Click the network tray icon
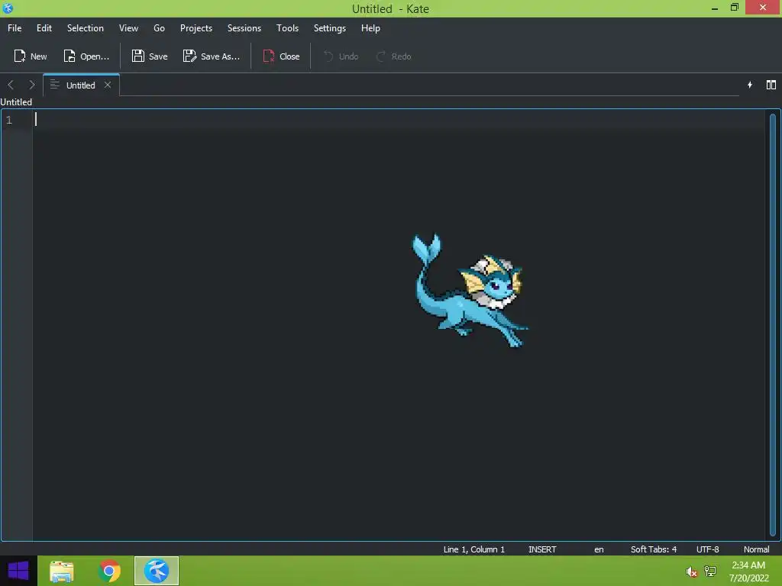 [x=710, y=571]
